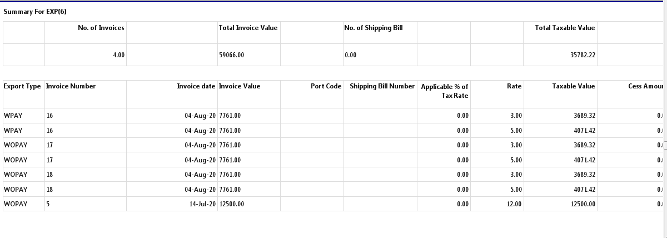Select the Applicable % of Tax Rate header
The image size is (667, 238).
pos(445,91)
